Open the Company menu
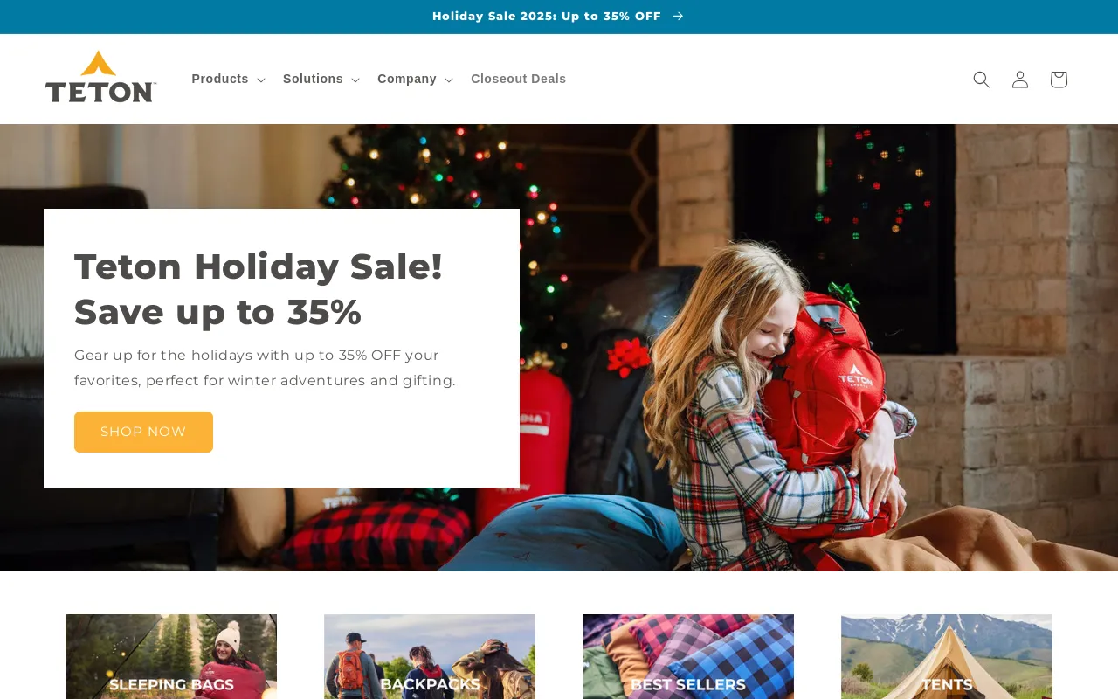 click(415, 79)
